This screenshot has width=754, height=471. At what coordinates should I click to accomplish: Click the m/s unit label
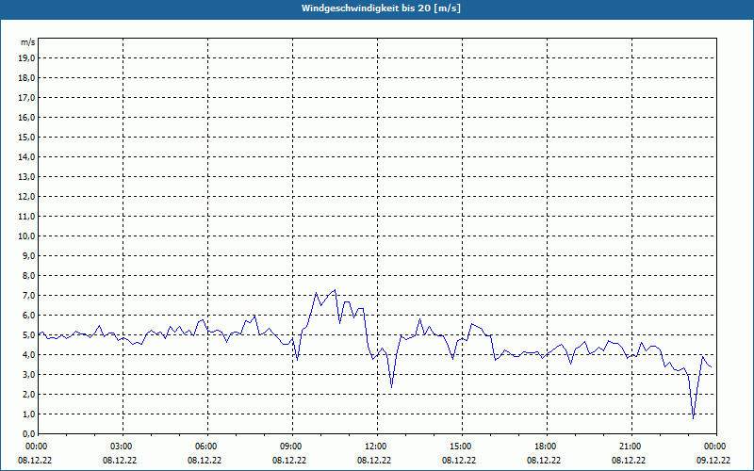(28, 42)
